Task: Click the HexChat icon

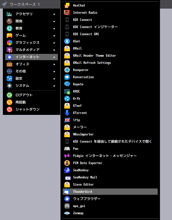Action: 67,5
